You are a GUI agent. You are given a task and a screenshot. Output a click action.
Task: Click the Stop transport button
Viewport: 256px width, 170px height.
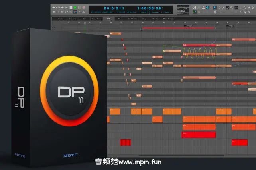[71, 8]
